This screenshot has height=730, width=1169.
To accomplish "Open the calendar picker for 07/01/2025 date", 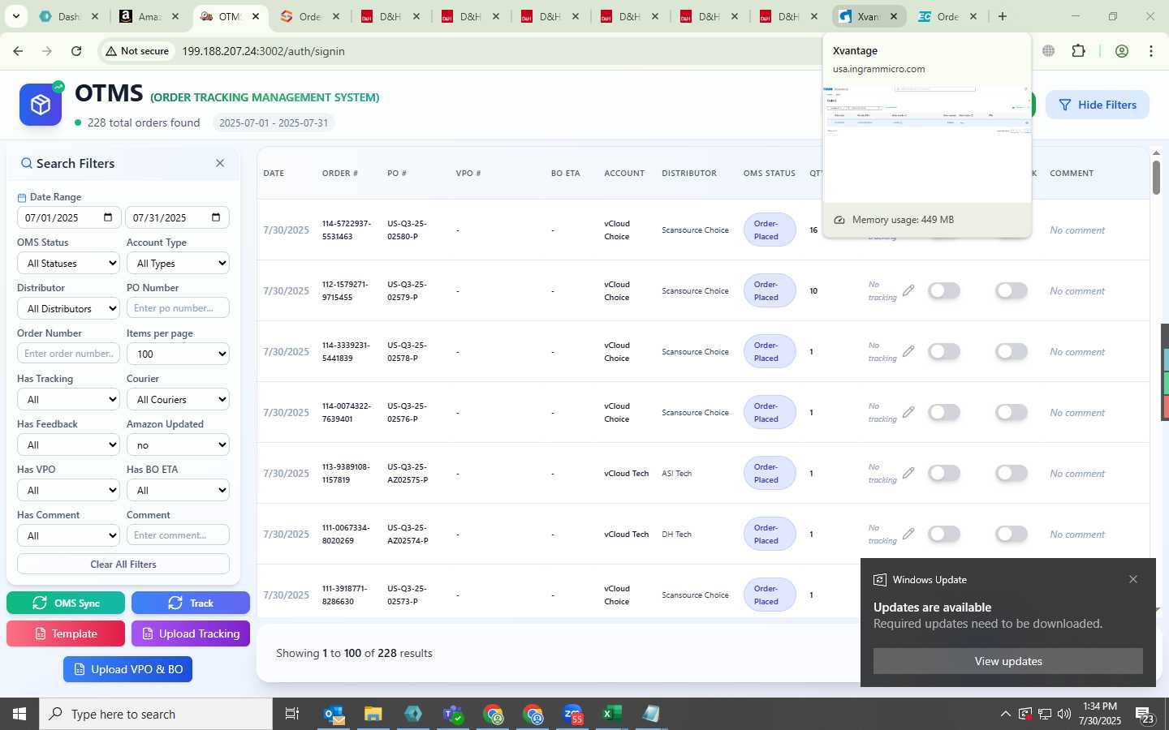I will (108, 217).
